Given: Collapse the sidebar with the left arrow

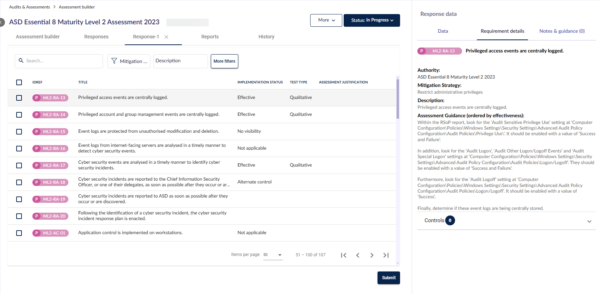Looking at the screenshot, I should tap(1, 22).
